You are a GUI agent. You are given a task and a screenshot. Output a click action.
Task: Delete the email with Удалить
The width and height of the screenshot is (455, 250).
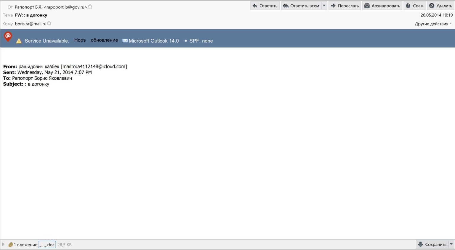click(440, 6)
